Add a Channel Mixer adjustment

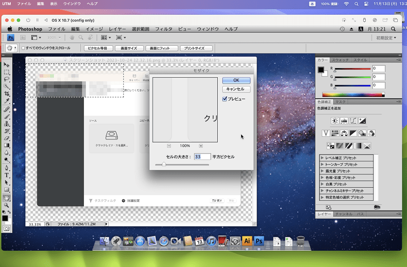pos(371,133)
